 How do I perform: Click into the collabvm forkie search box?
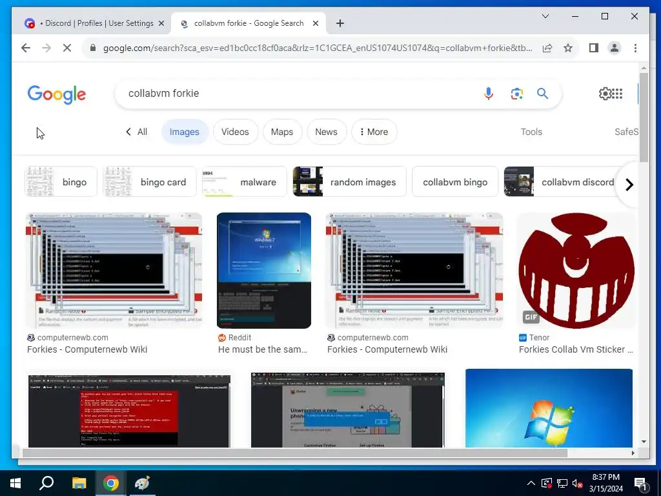pos(295,93)
